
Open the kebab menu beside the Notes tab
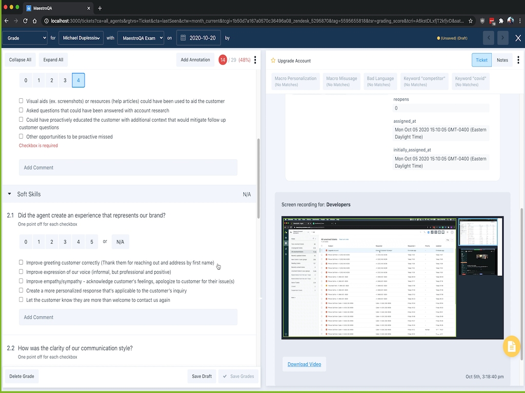pyautogui.click(x=518, y=60)
